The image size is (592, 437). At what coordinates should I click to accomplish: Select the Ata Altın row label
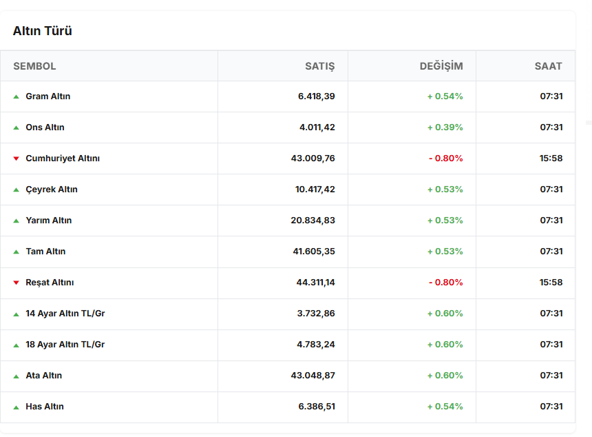(x=44, y=376)
